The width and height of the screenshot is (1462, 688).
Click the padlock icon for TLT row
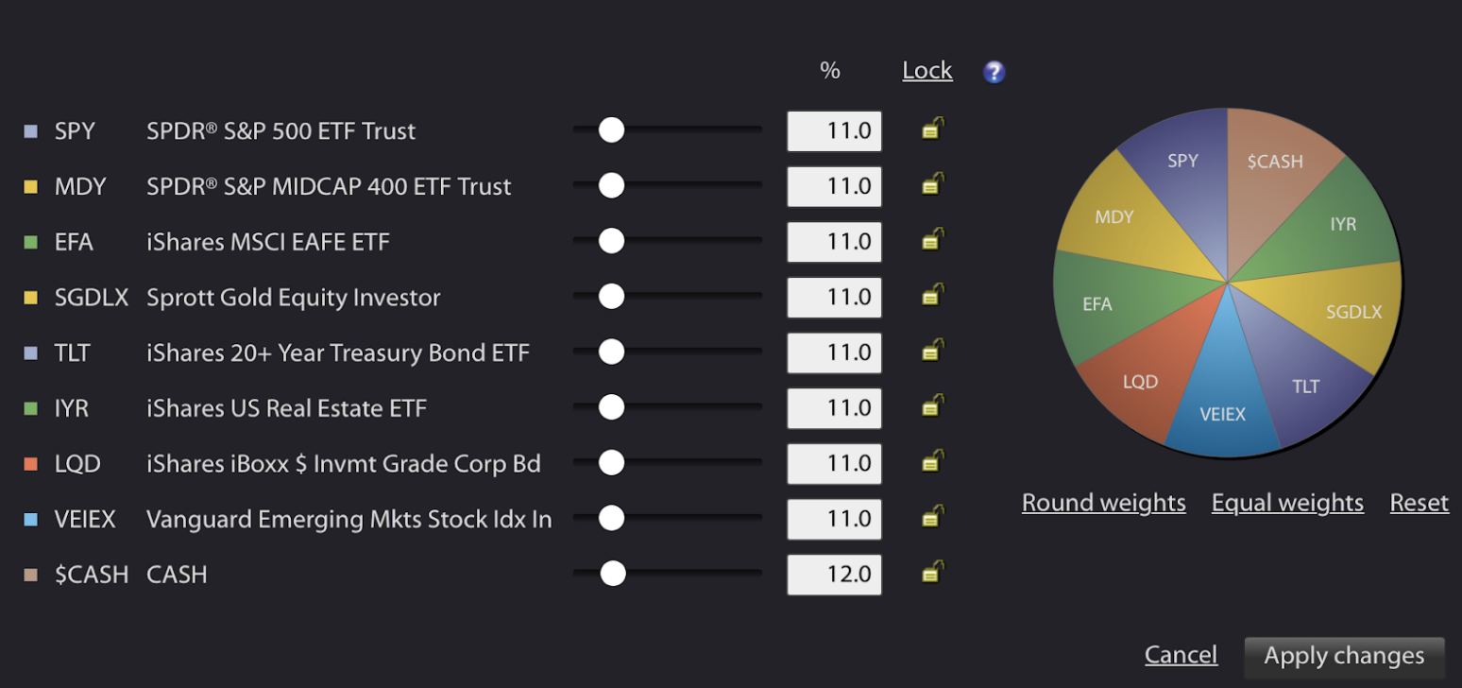(933, 352)
